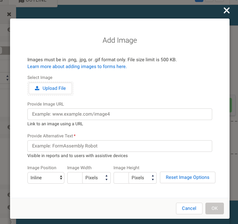Click the Upload File button

click(x=50, y=88)
